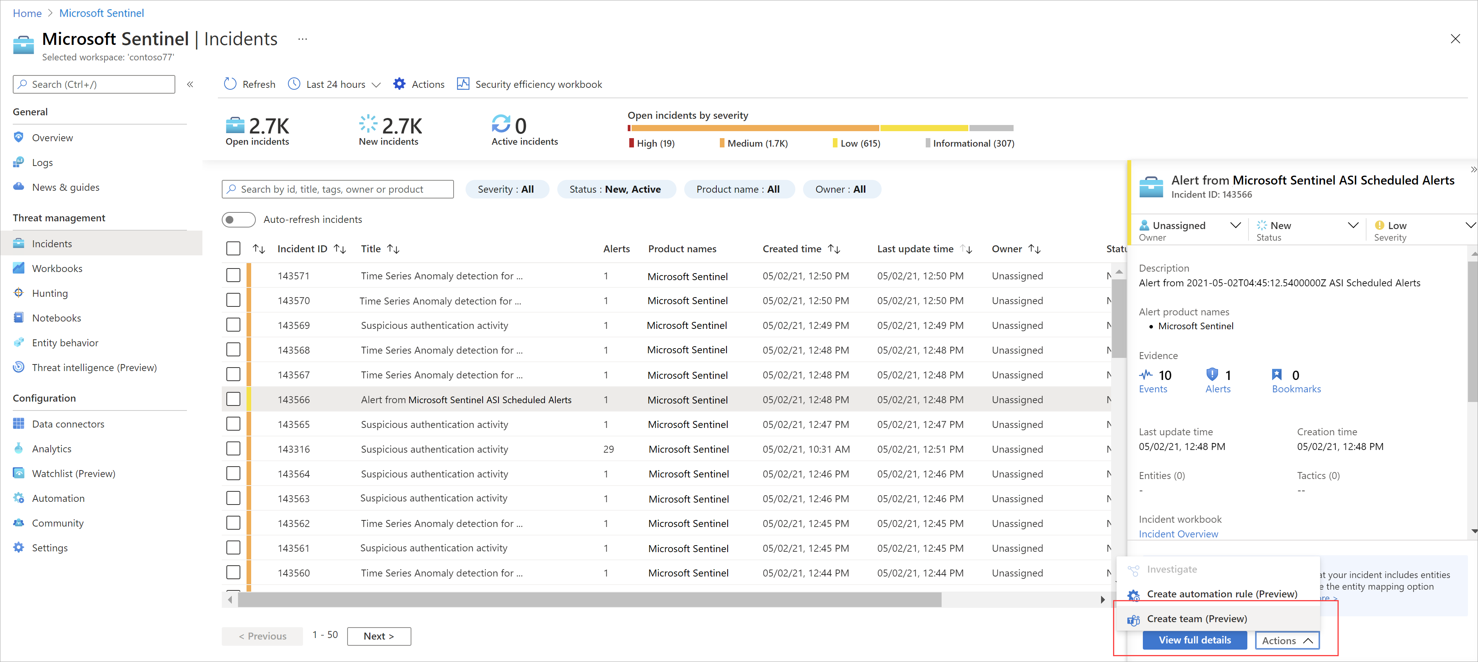
Task: Click the News & guides cloud icon
Action: [x=19, y=186]
